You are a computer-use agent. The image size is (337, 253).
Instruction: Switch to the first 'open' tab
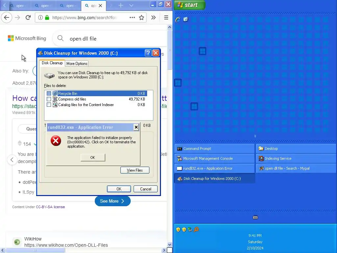[x=18, y=6]
